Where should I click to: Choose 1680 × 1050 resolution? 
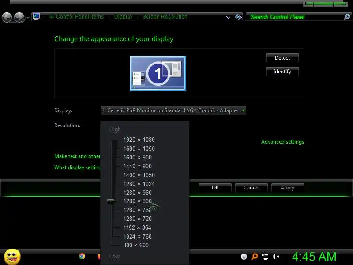click(139, 148)
